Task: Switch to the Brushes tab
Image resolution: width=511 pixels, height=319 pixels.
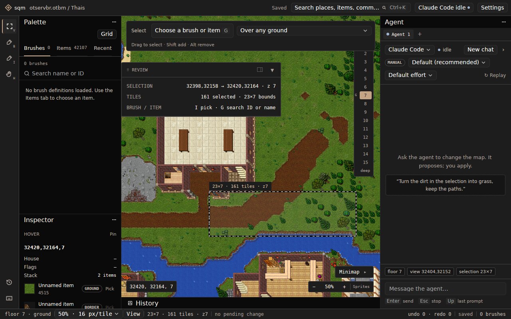Action: [x=37, y=48]
